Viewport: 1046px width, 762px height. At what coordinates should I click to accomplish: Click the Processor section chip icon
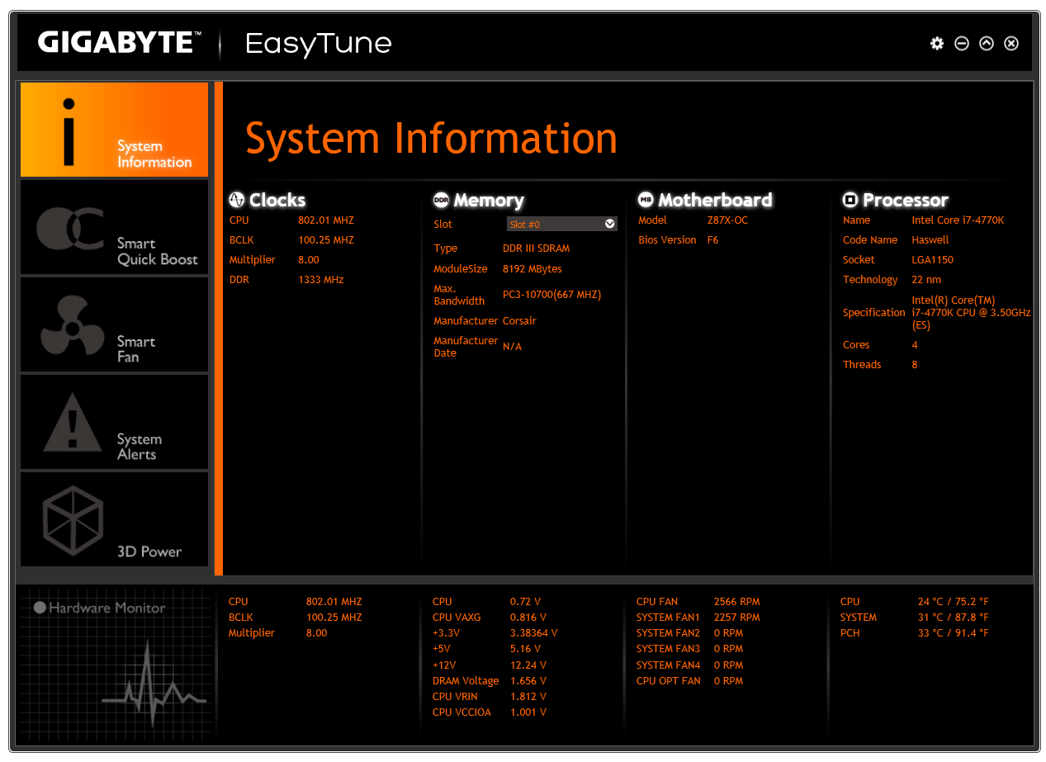click(850, 200)
